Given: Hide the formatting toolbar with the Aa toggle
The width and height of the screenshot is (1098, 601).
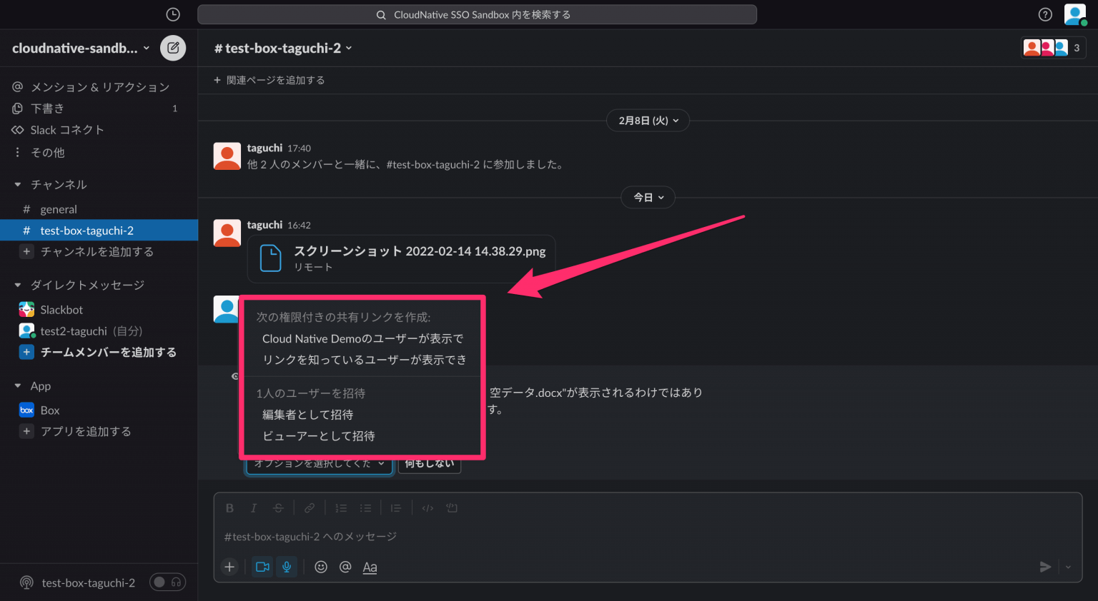Looking at the screenshot, I should (x=370, y=566).
